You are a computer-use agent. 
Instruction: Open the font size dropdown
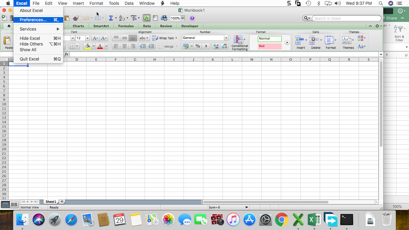[87, 38]
